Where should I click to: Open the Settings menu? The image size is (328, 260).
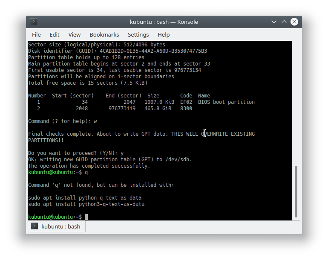(138, 34)
